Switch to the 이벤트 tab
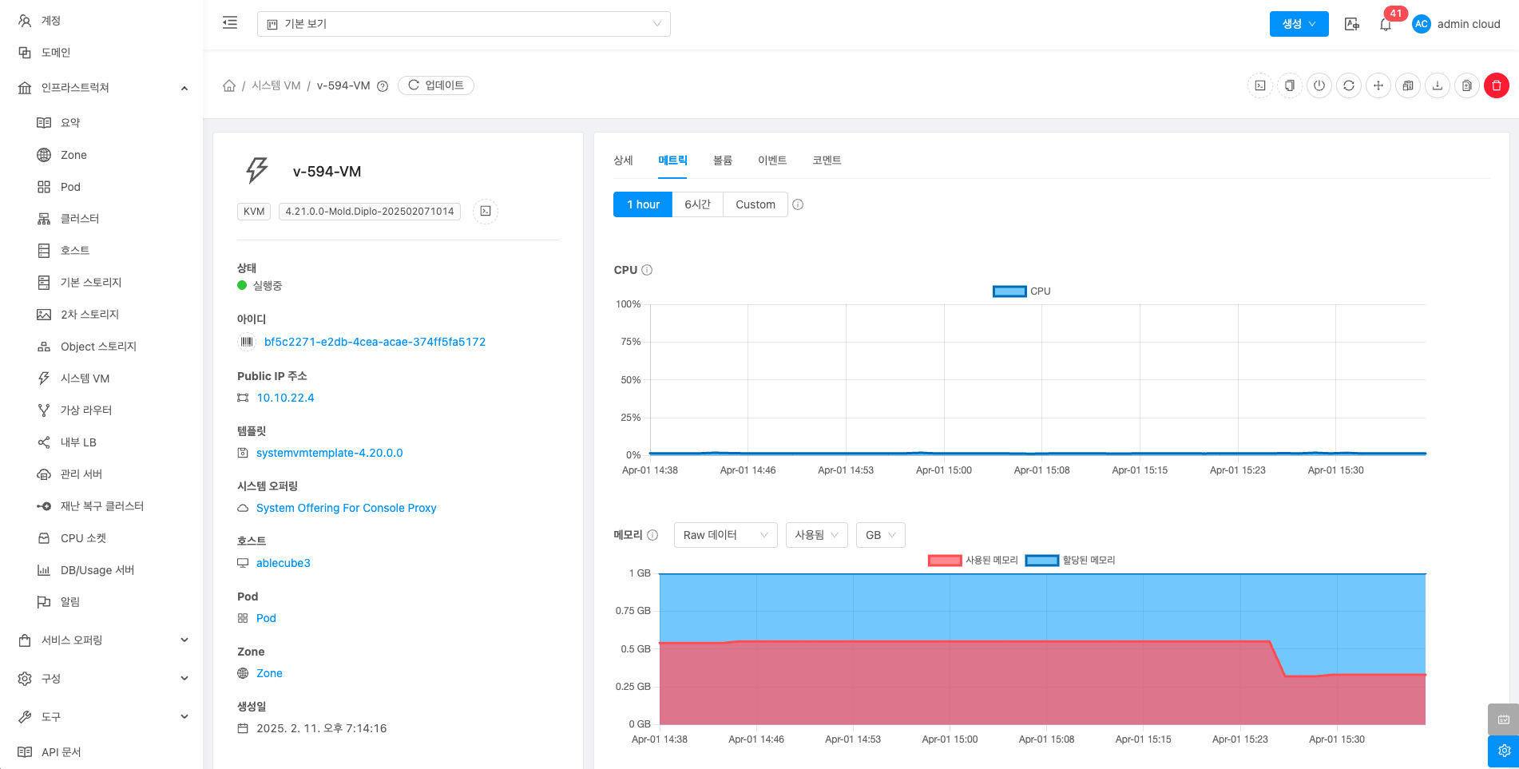Viewport: 1519px width, 769px height. point(771,161)
